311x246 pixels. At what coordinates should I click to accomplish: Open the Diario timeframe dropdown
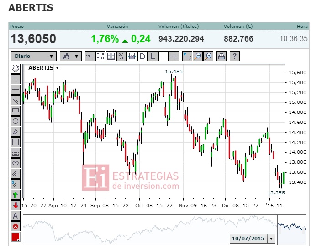tap(33, 56)
